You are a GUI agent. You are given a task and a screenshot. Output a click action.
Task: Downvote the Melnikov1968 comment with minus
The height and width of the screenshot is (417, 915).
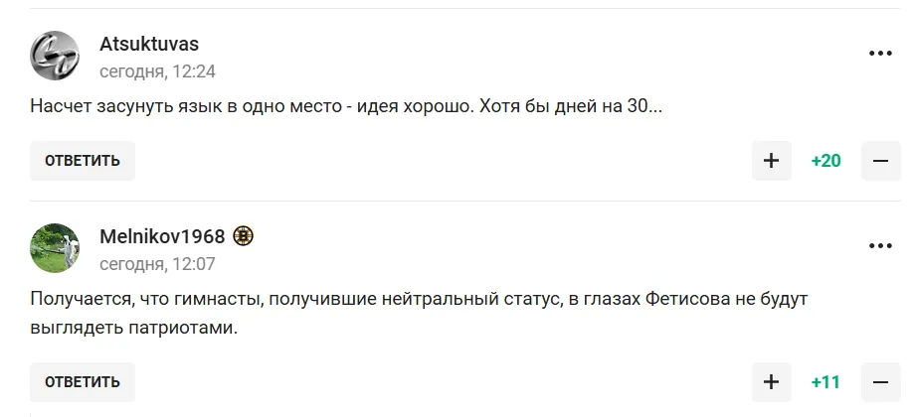[880, 382]
